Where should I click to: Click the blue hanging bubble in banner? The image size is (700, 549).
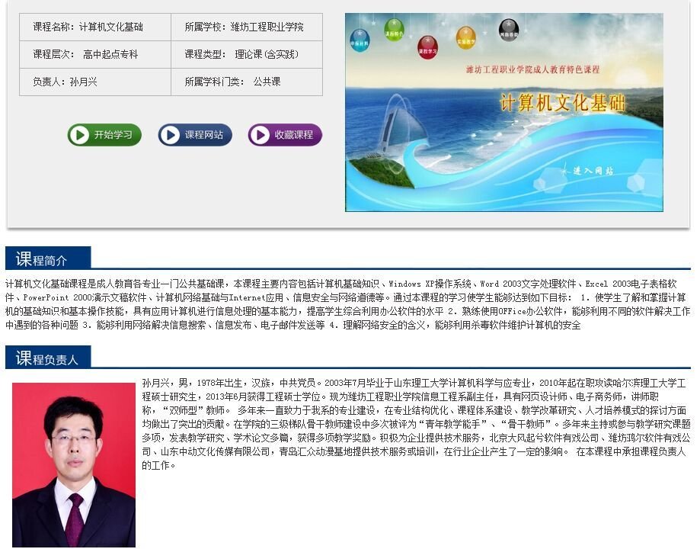[x=360, y=40]
